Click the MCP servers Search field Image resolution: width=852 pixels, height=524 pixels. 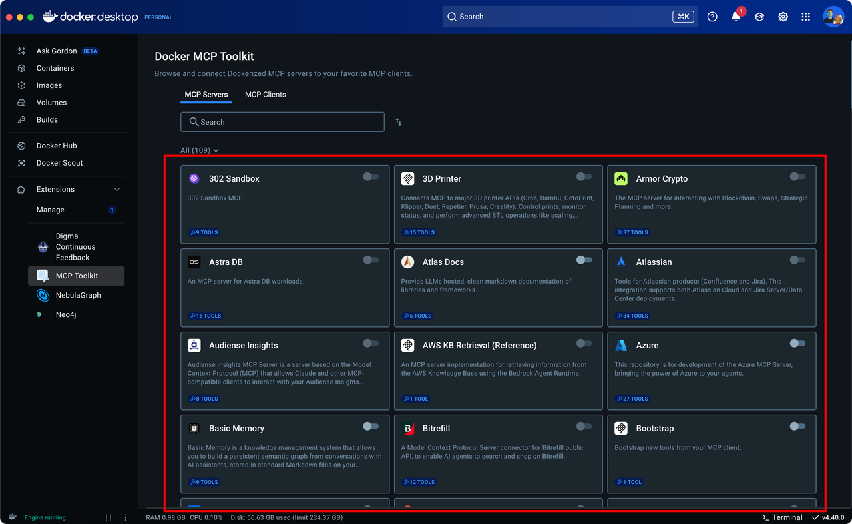[282, 122]
